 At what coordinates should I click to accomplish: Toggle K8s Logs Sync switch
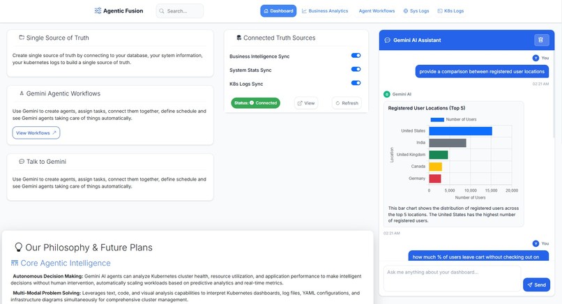point(356,83)
